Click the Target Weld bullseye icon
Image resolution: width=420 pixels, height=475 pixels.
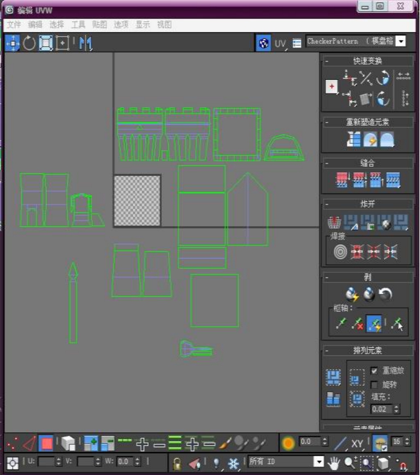[x=340, y=251]
